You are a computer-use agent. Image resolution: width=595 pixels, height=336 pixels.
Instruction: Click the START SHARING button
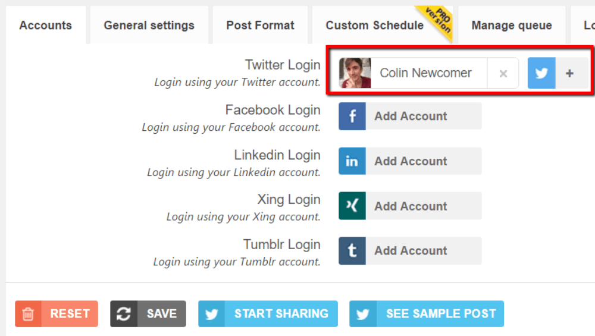pyautogui.click(x=268, y=314)
